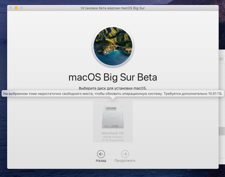The width and height of the screenshot is (225, 177).
Task: Click the grid view icon in background window
Action: 221,59
